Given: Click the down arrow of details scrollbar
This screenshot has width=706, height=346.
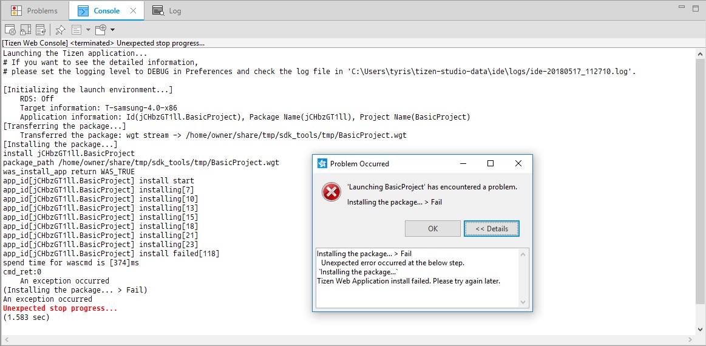Looking at the screenshot, I should click(524, 302).
